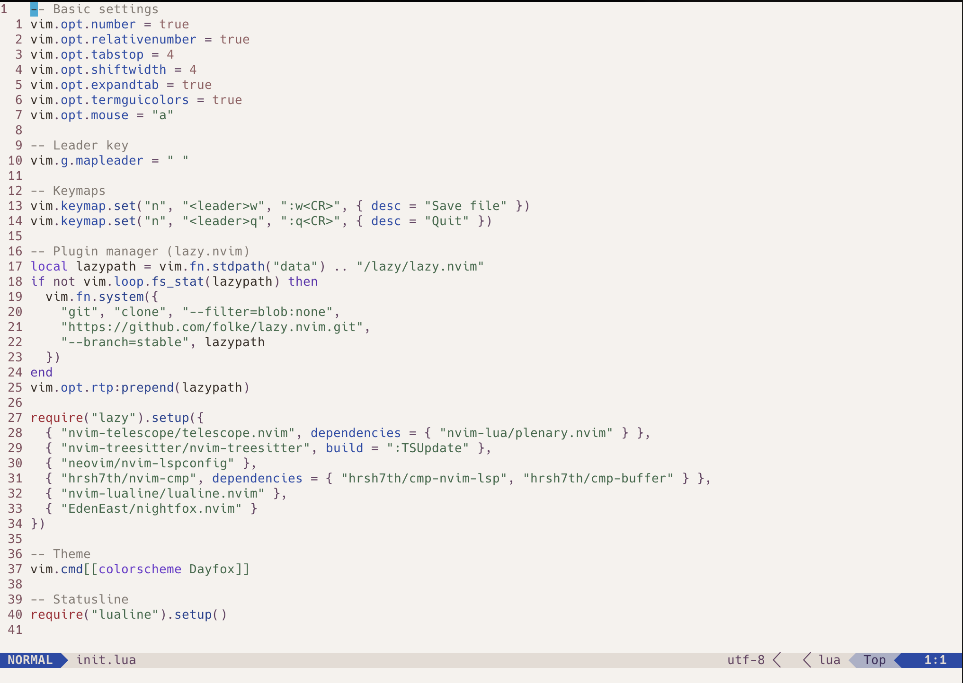Click the Dayfox colorscheme name
Image resolution: width=963 pixels, height=683 pixels.
click(x=212, y=569)
